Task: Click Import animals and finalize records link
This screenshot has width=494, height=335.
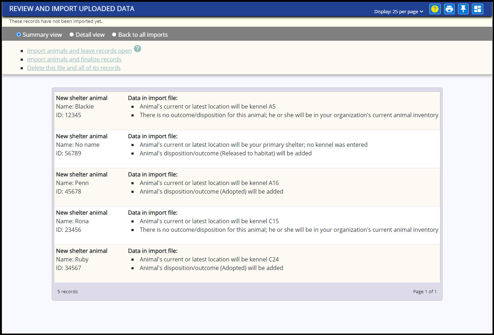Action: 74,59
